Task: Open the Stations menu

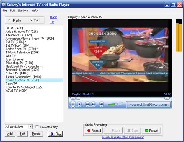Action: (23, 11)
